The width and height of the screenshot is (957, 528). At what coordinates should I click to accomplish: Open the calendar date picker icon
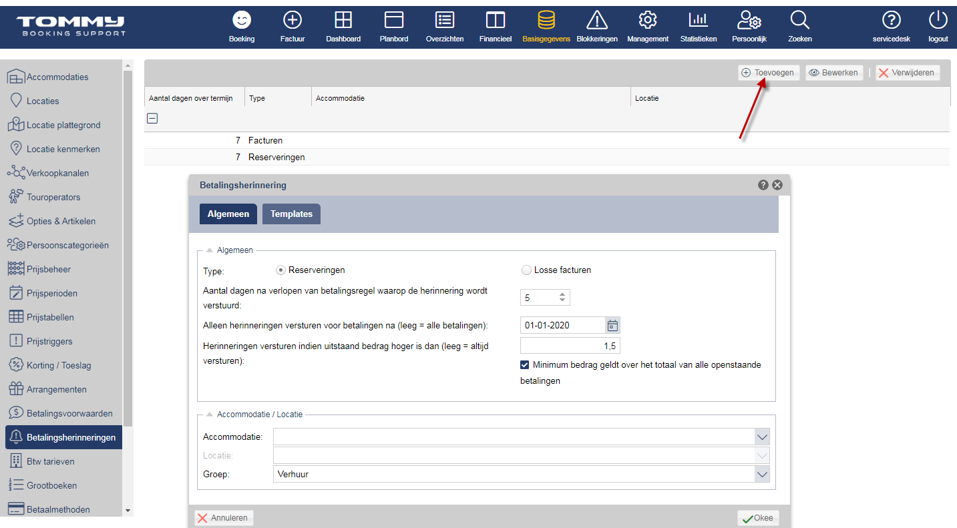pos(613,326)
